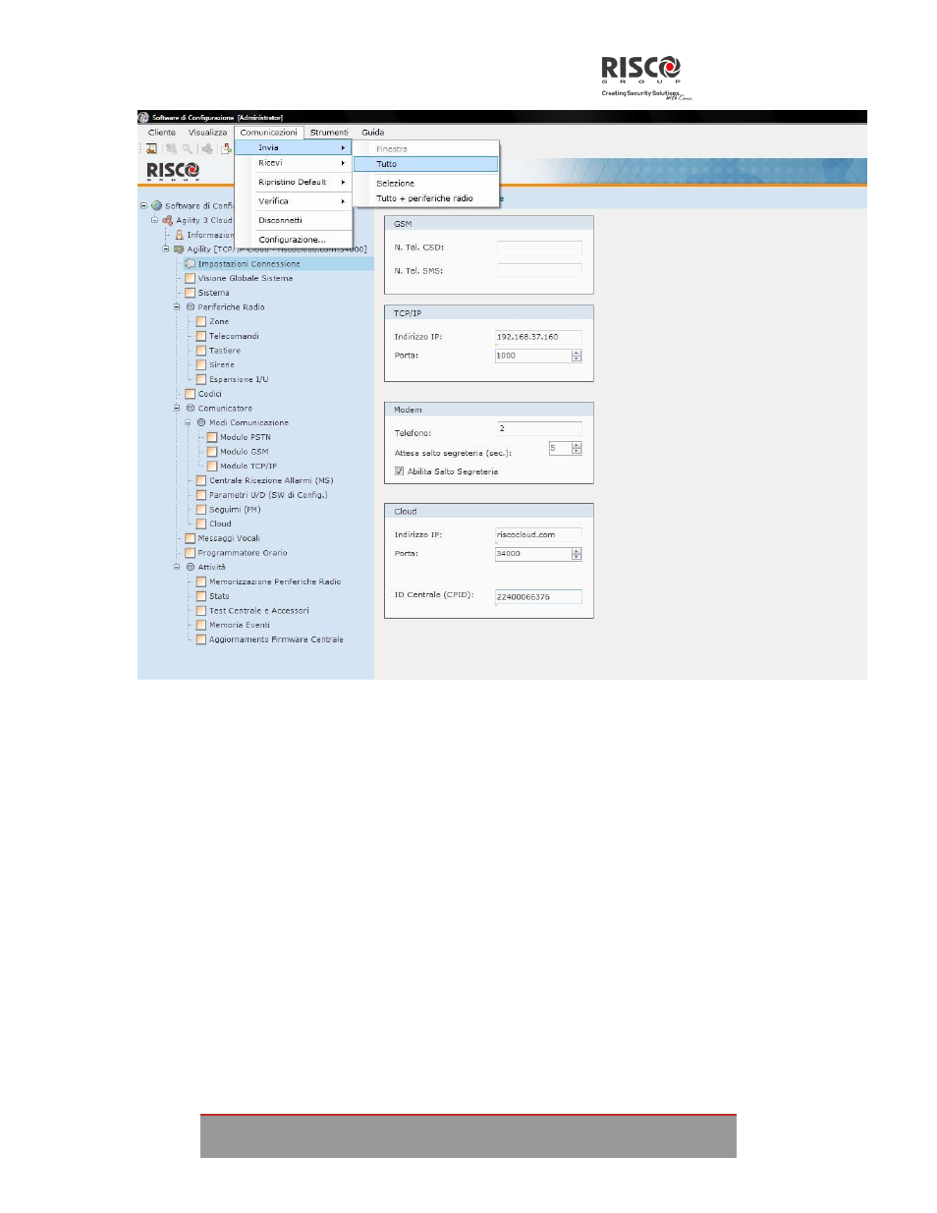Collapse the Agility TCP/IP Cloud node

[166, 249]
